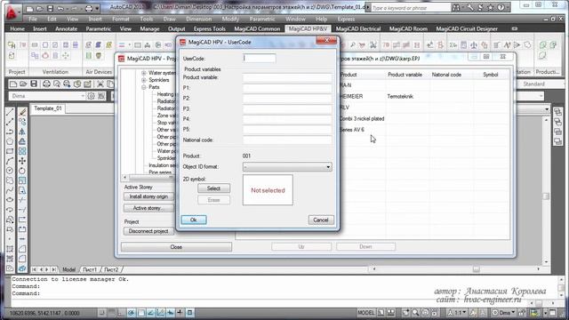This screenshot has height=320, width=569.
Task: Open the Dima workspace switcher in status bar
Action: pos(504,313)
